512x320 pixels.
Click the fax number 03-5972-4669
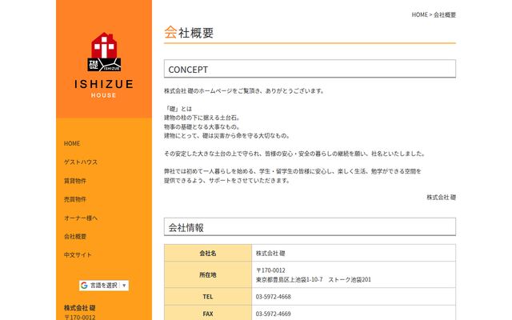pyautogui.click(x=274, y=314)
